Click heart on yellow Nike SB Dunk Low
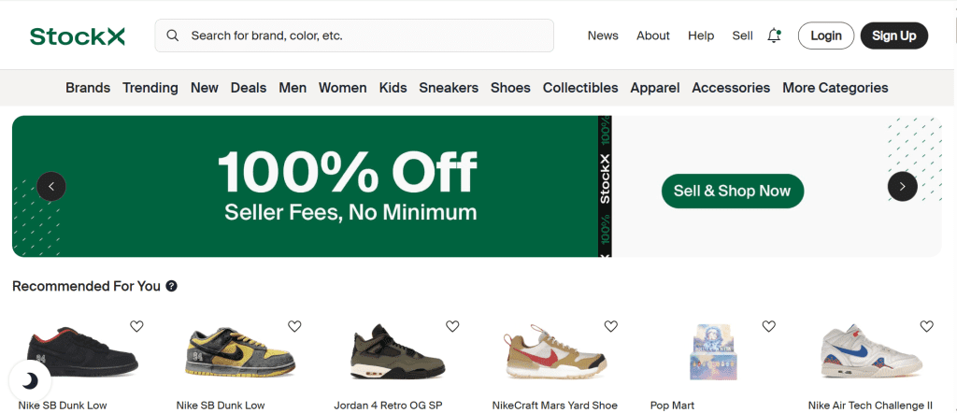957x413 pixels. click(x=294, y=326)
